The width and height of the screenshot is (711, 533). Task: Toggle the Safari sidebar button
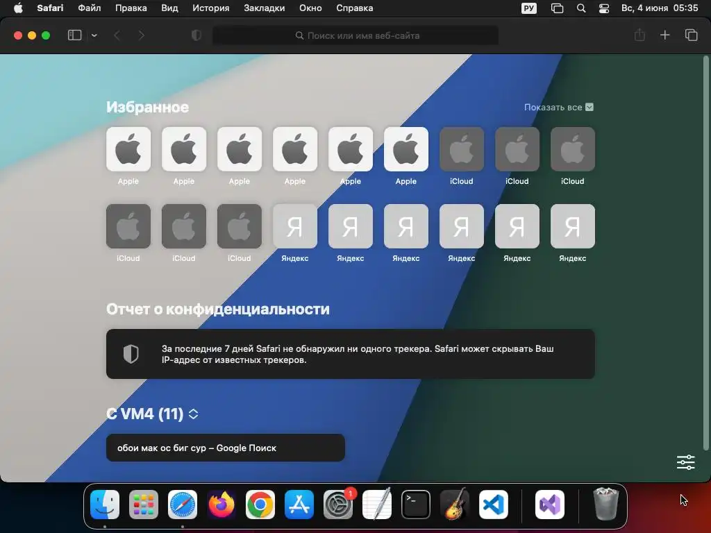[x=74, y=35]
